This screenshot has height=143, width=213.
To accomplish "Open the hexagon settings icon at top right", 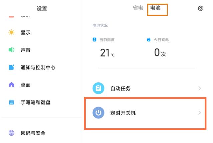I will (200, 9).
